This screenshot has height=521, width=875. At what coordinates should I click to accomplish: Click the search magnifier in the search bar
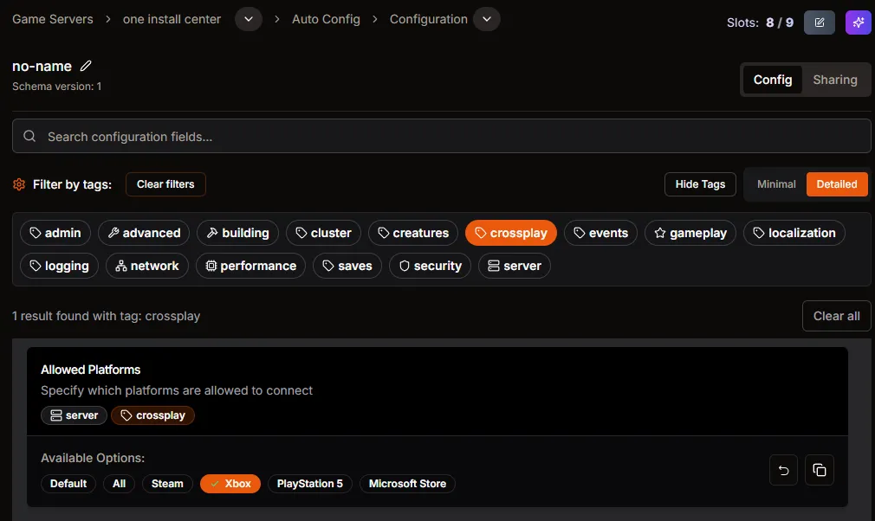[30, 136]
